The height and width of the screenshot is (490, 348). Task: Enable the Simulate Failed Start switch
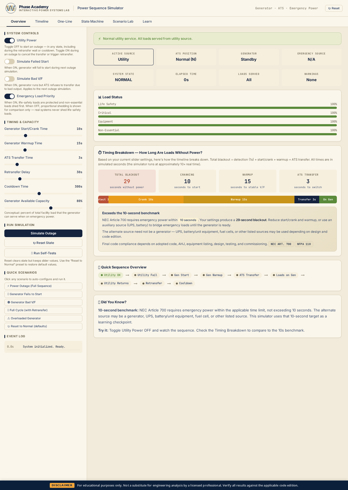pos(10,62)
